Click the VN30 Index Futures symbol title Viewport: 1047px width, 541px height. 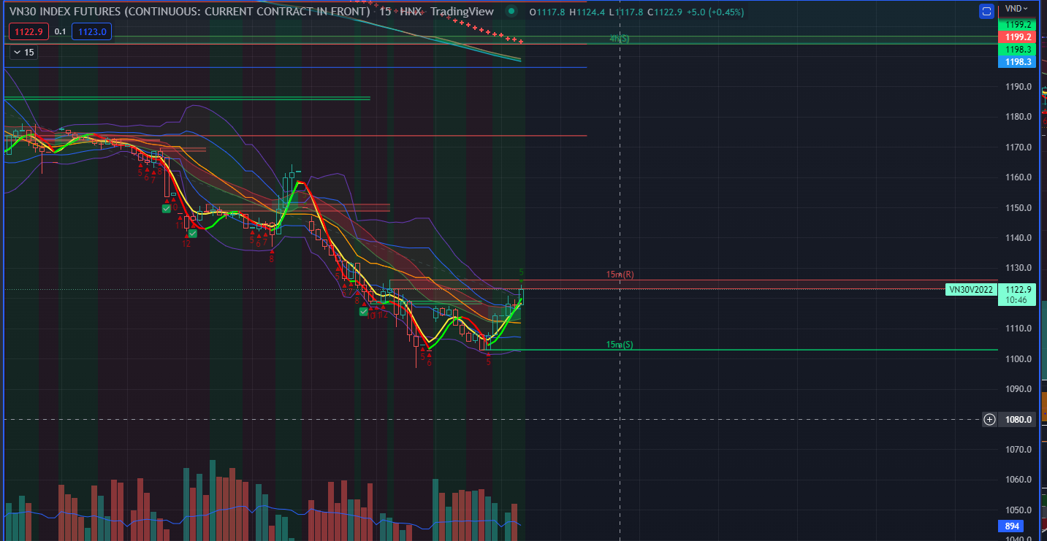188,11
